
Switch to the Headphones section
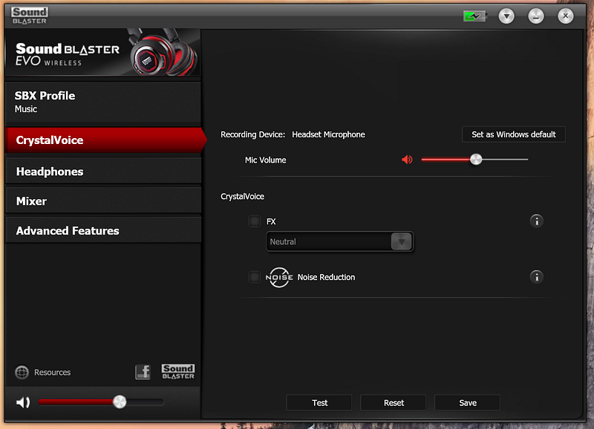(103, 171)
